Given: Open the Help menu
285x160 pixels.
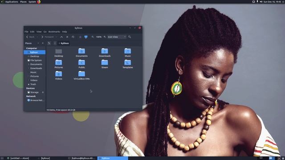Looking at the screenshot, I should (65, 32).
